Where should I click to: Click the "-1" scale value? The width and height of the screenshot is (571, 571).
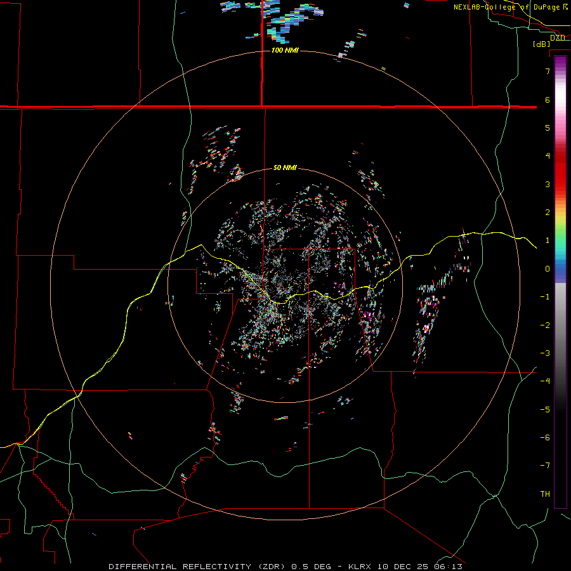pos(545,297)
